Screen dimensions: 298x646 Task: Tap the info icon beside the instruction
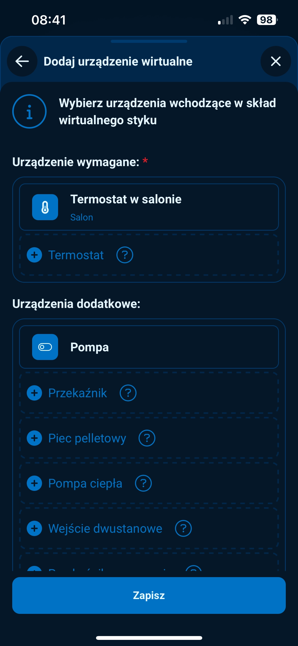coord(29,111)
